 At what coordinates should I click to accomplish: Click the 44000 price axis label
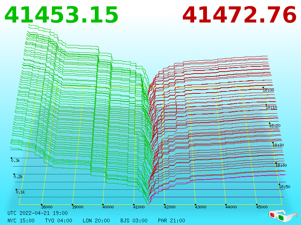click(x=231, y=207)
